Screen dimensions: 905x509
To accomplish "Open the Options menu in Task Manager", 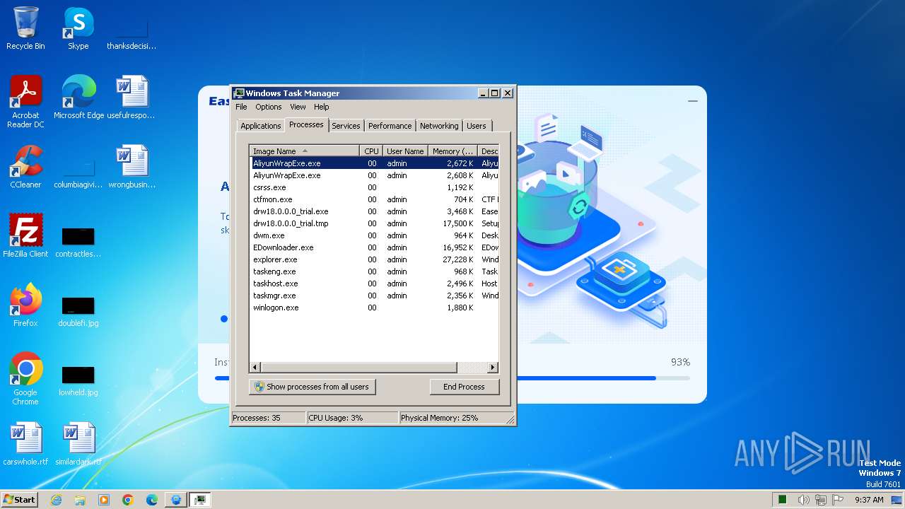I will (269, 107).
